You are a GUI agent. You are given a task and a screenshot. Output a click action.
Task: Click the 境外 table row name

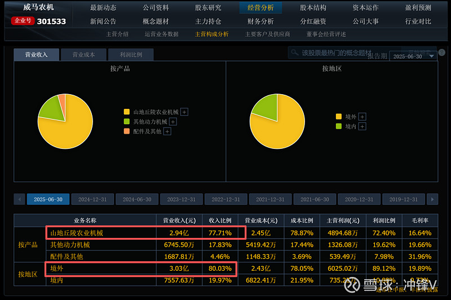57,268
